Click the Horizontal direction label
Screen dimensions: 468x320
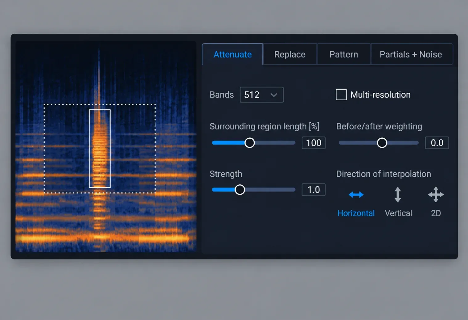pyautogui.click(x=356, y=213)
